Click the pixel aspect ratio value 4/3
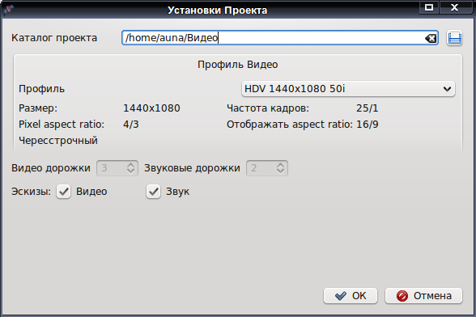Screen dimensions: 476x317 coord(131,125)
